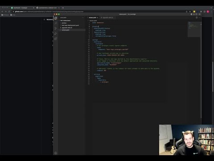This screenshot has width=214, height=161.
Task: Close the values.yaml editor tab
Action: click(98, 17)
